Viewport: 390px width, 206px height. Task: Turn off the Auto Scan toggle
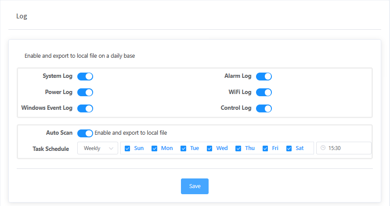point(85,133)
